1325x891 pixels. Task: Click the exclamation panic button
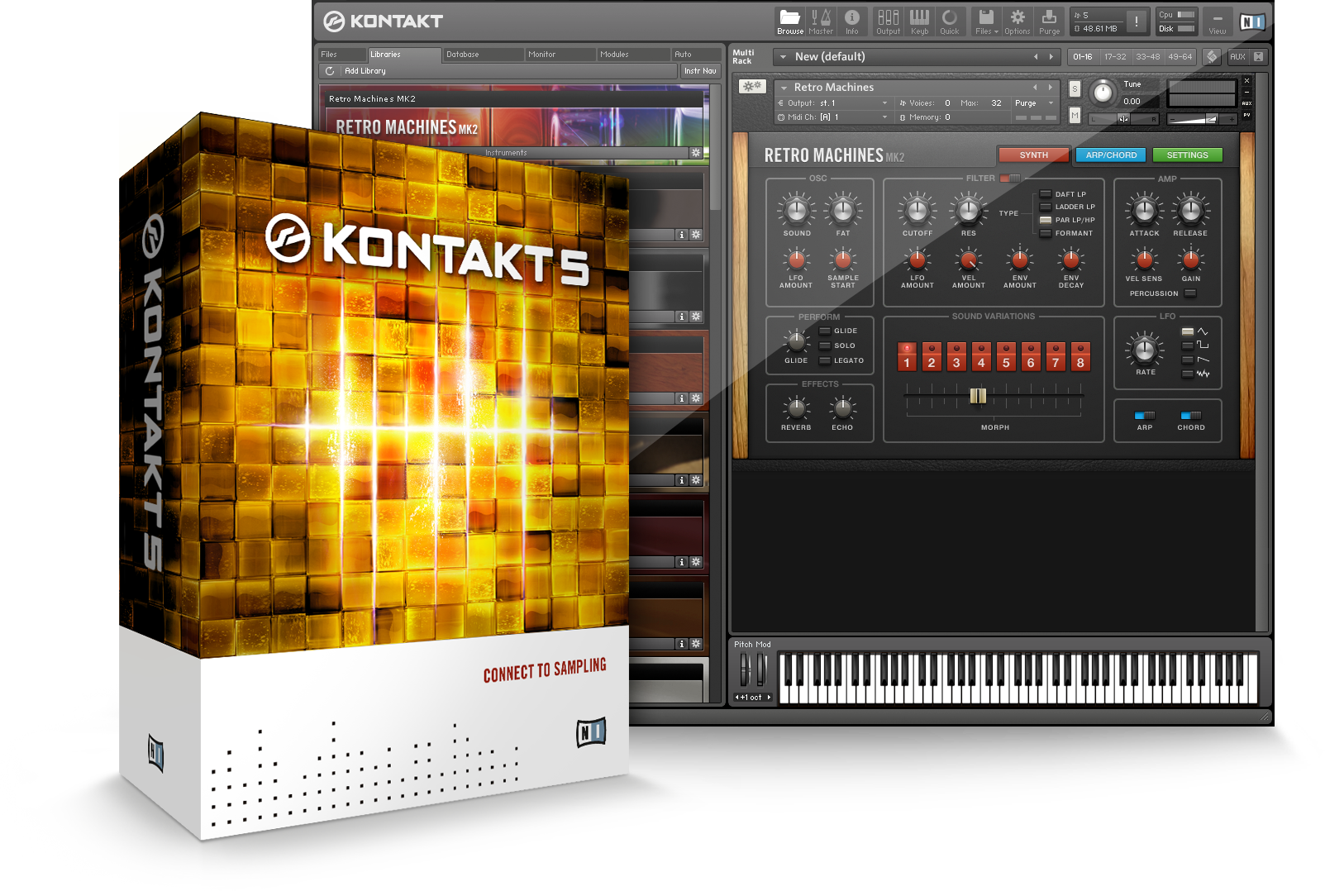(x=1137, y=22)
